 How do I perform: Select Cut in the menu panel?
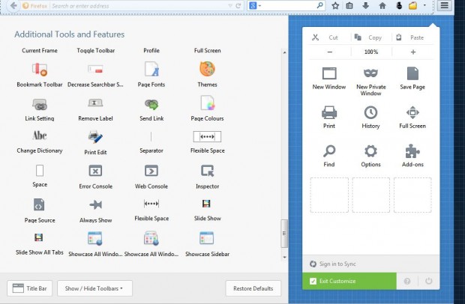point(326,37)
